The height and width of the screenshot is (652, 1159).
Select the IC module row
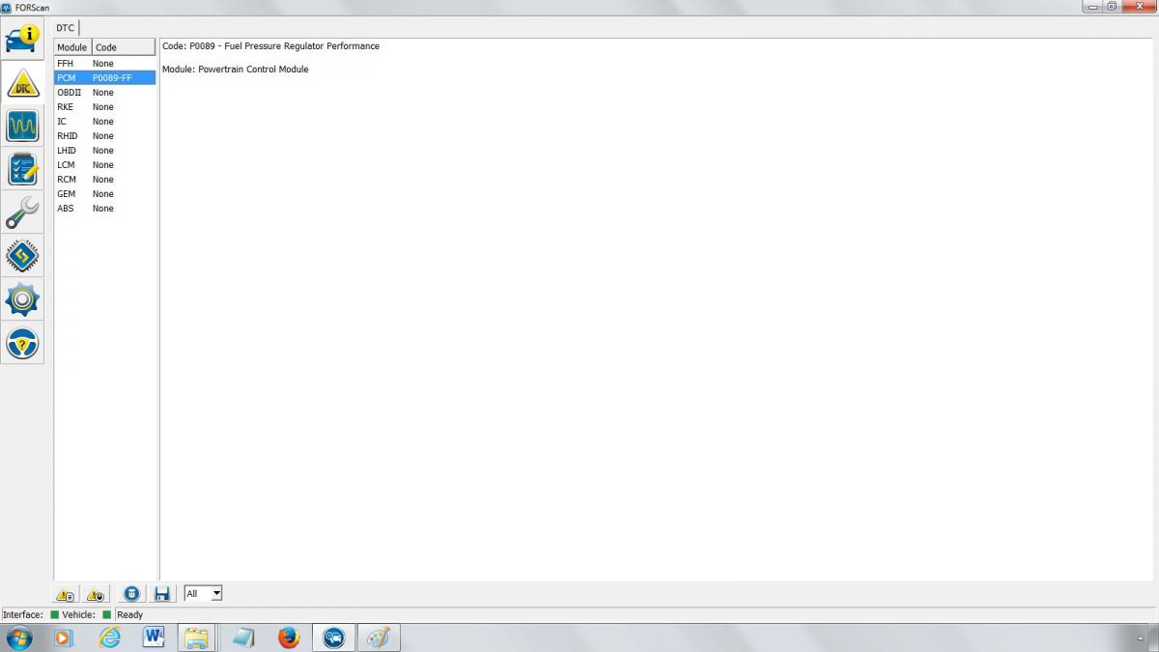tap(104, 122)
